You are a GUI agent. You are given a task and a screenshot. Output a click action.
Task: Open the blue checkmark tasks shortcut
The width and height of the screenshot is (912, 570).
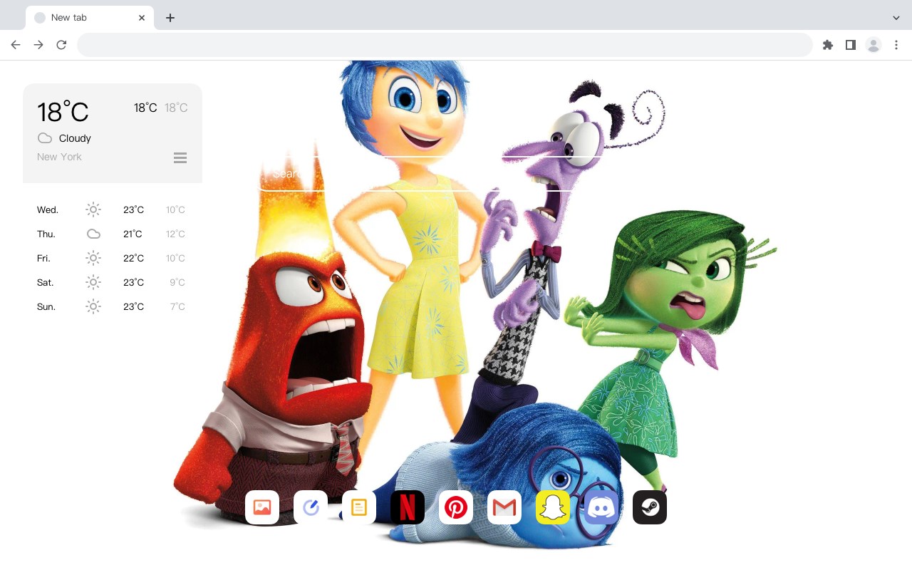311,507
